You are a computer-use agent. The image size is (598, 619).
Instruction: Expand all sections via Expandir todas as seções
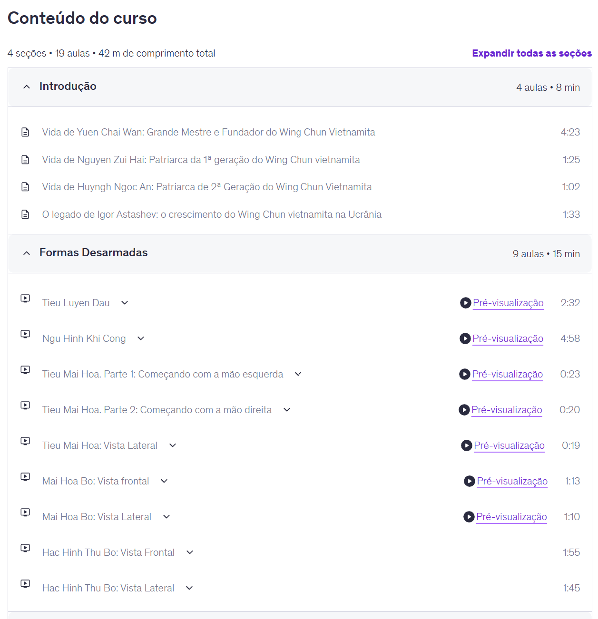pyautogui.click(x=532, y=53)
